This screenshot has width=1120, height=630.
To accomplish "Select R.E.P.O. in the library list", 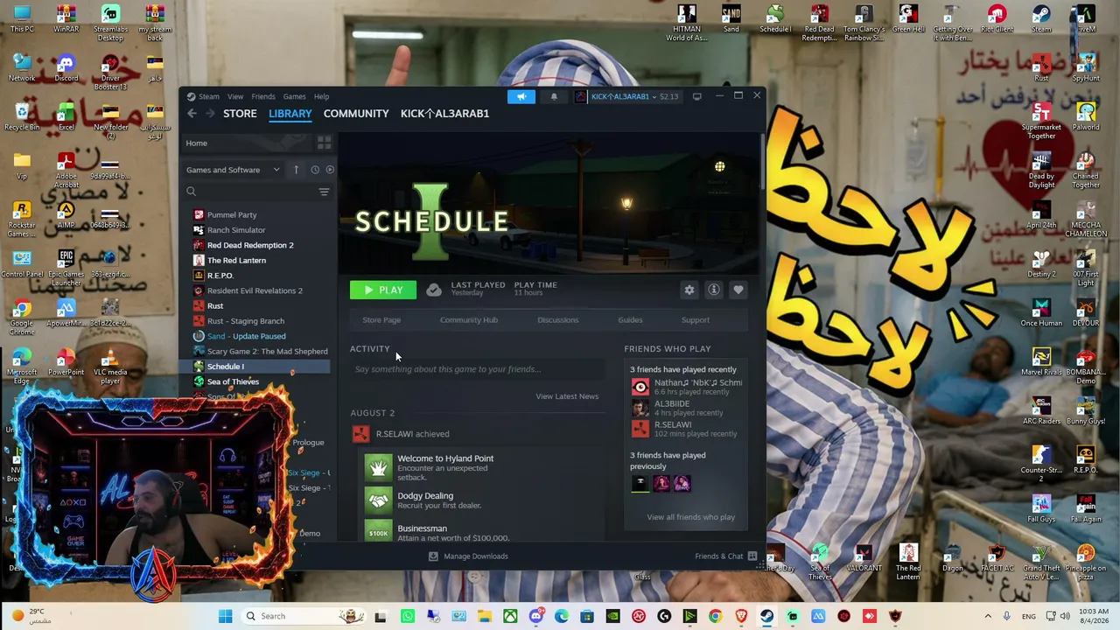I will [220, 276].
